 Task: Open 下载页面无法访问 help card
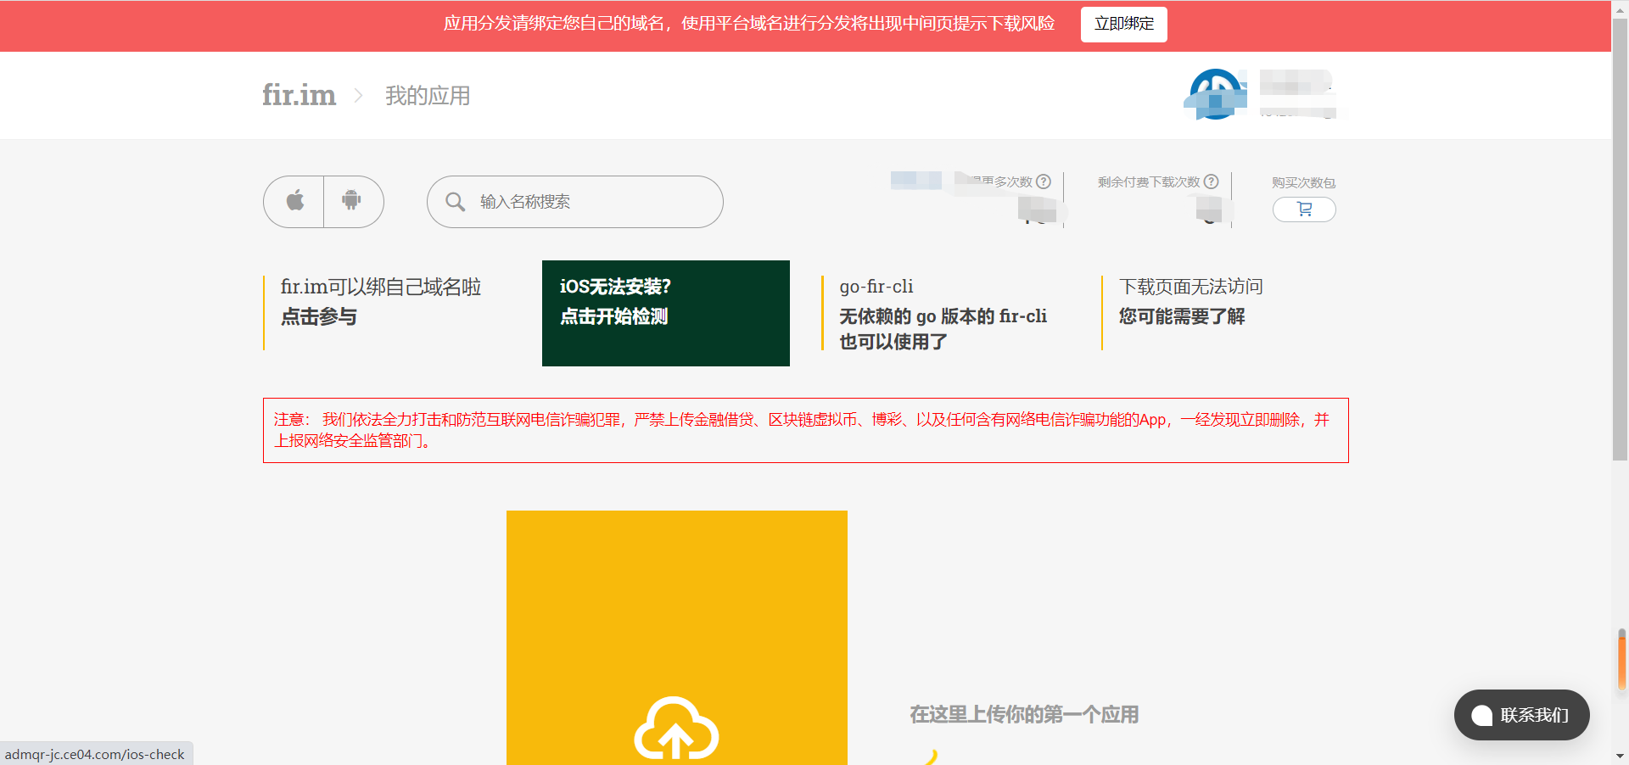click(1191, 302)
